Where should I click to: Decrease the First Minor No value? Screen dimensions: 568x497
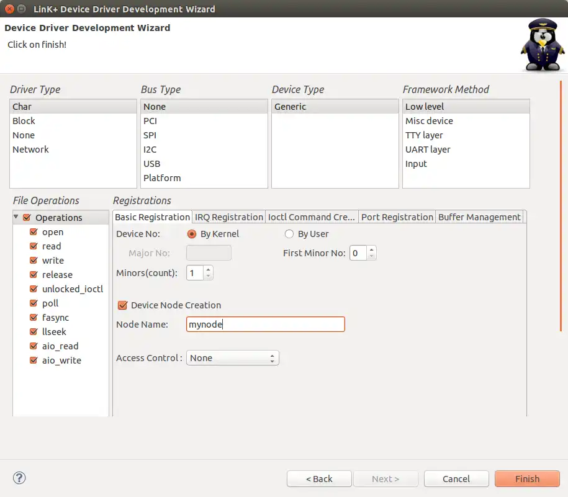pyautogui.click(x=371, y=256)
